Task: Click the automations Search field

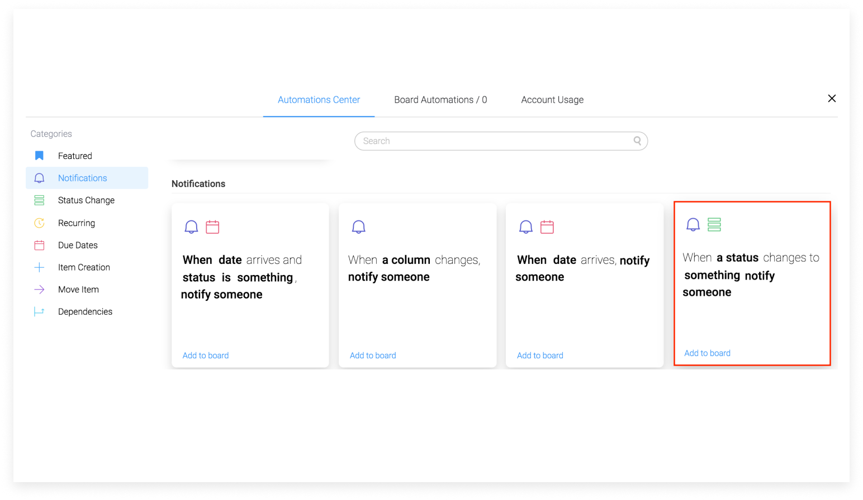Action: pos(501,141)
